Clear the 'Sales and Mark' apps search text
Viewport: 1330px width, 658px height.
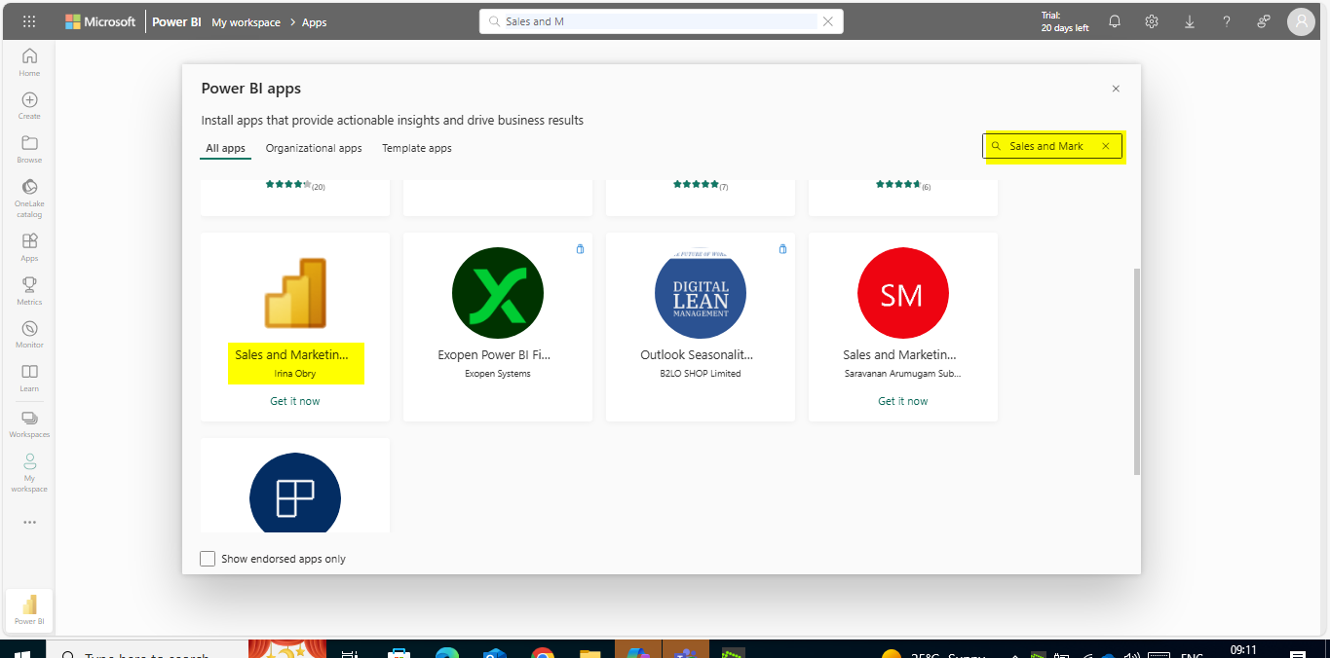pos(1105,146)
